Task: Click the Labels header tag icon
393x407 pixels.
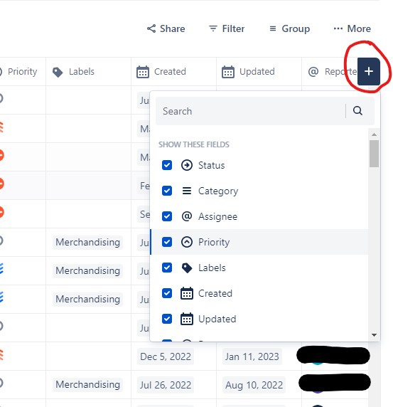Action: pos(58,72)
